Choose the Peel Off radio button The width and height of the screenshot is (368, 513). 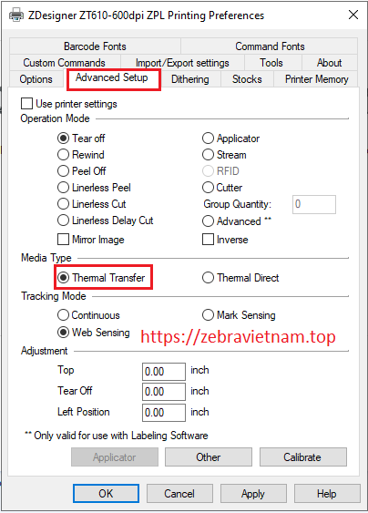click(82, 171)
